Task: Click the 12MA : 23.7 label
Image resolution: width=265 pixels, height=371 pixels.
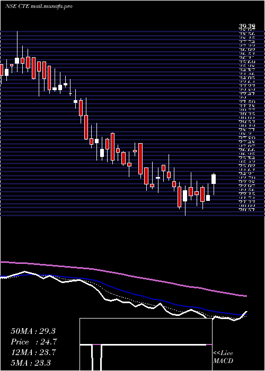Action: coord(33,352)
